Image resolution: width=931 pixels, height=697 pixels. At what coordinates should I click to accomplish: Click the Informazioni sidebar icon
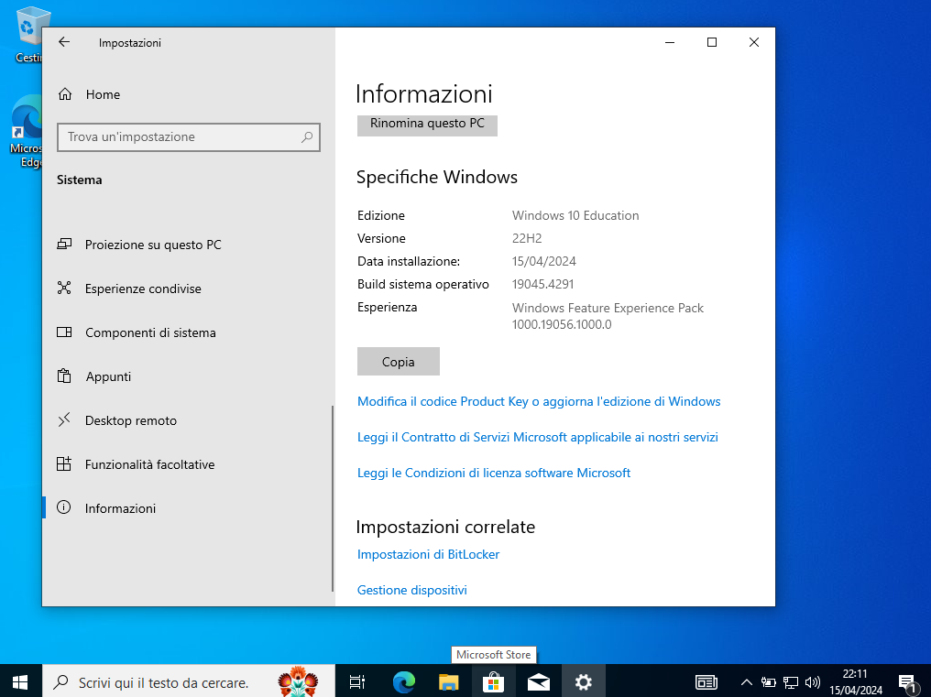click(x=63, y=507)
